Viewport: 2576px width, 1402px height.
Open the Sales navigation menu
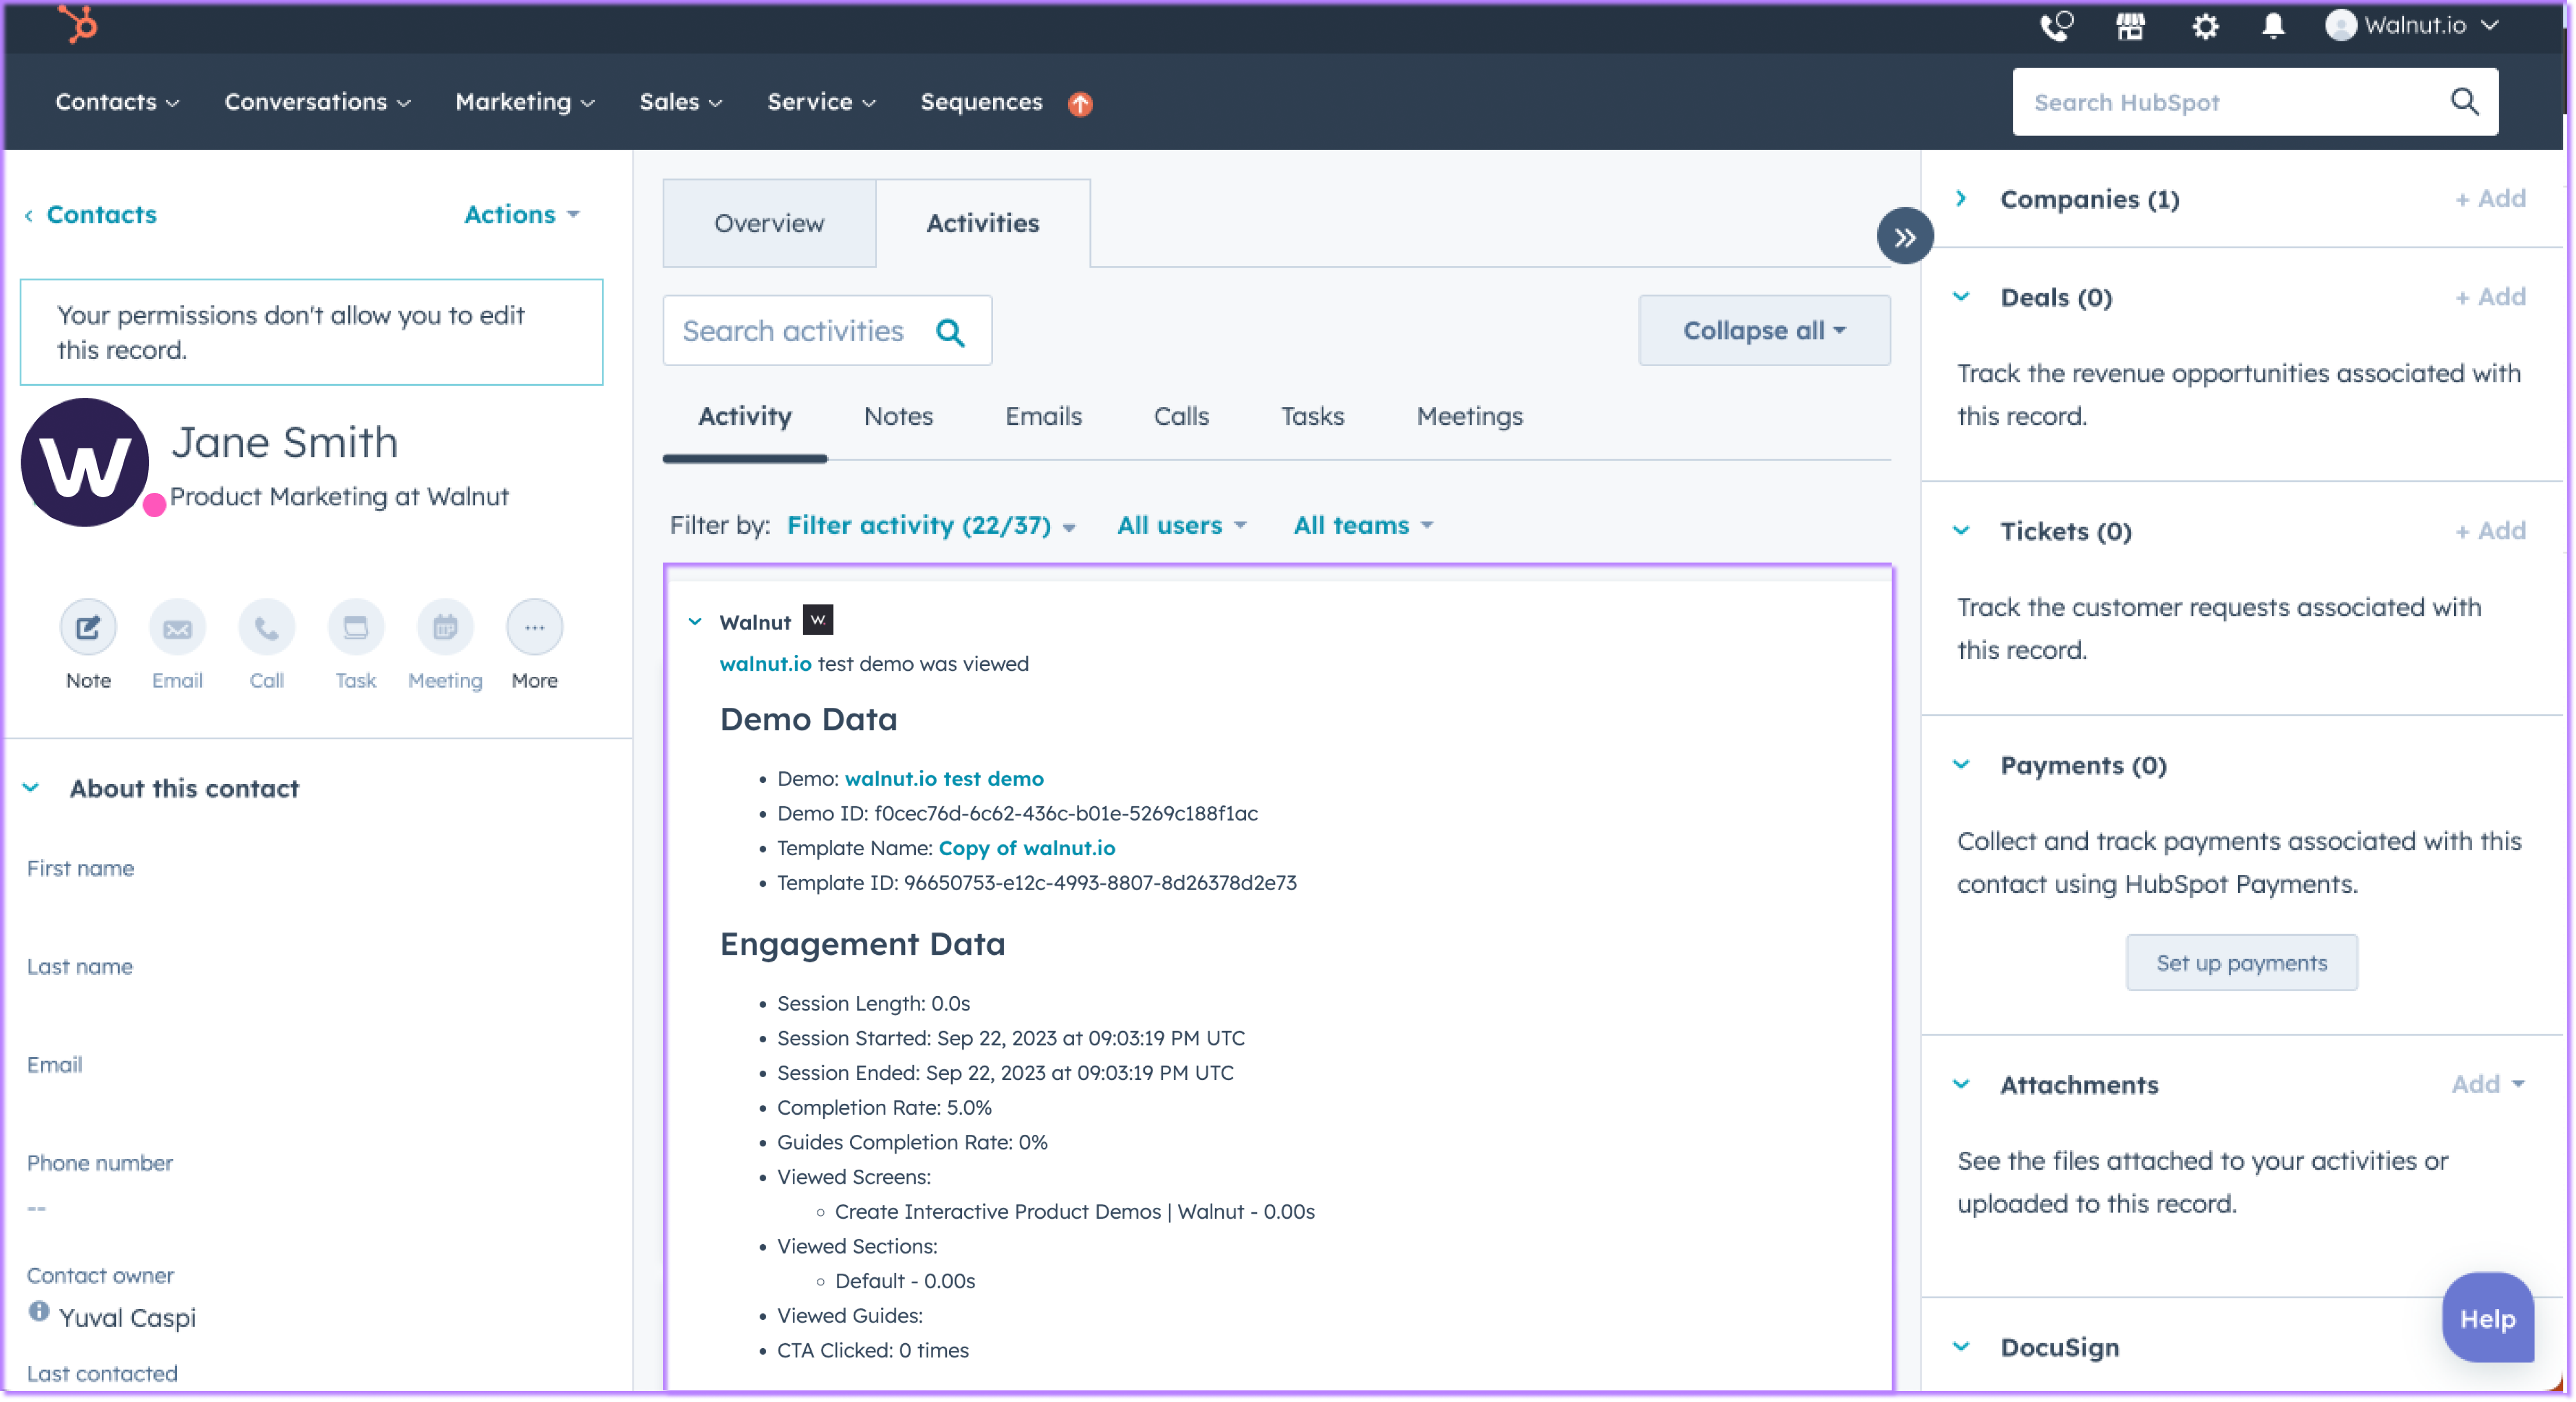pos(680,102)
